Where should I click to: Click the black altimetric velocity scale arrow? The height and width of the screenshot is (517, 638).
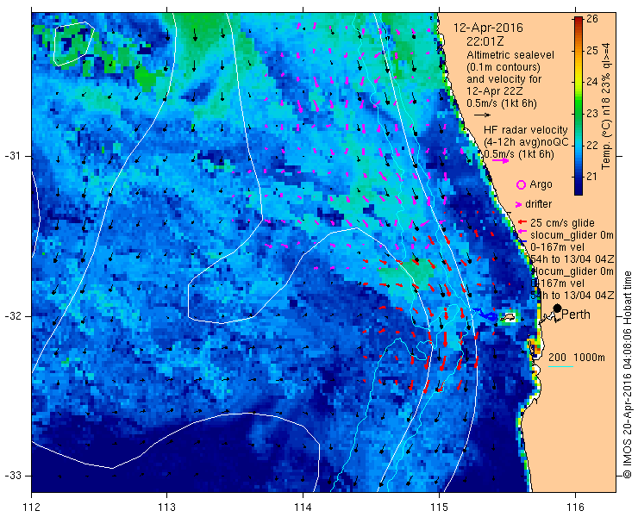pyautogui.click(x=483, y=115)
